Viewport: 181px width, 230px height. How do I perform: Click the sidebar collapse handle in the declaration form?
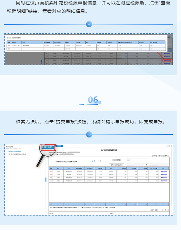coord(46,180)
